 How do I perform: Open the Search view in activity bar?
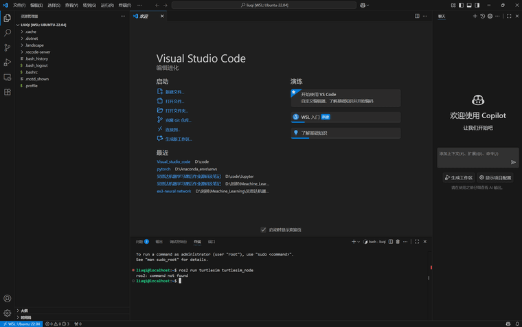point(8,33)
